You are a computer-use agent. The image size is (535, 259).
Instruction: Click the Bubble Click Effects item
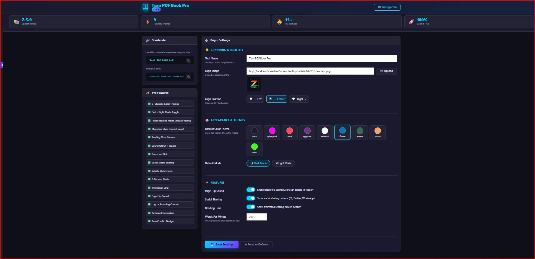(x=170, y=171)
